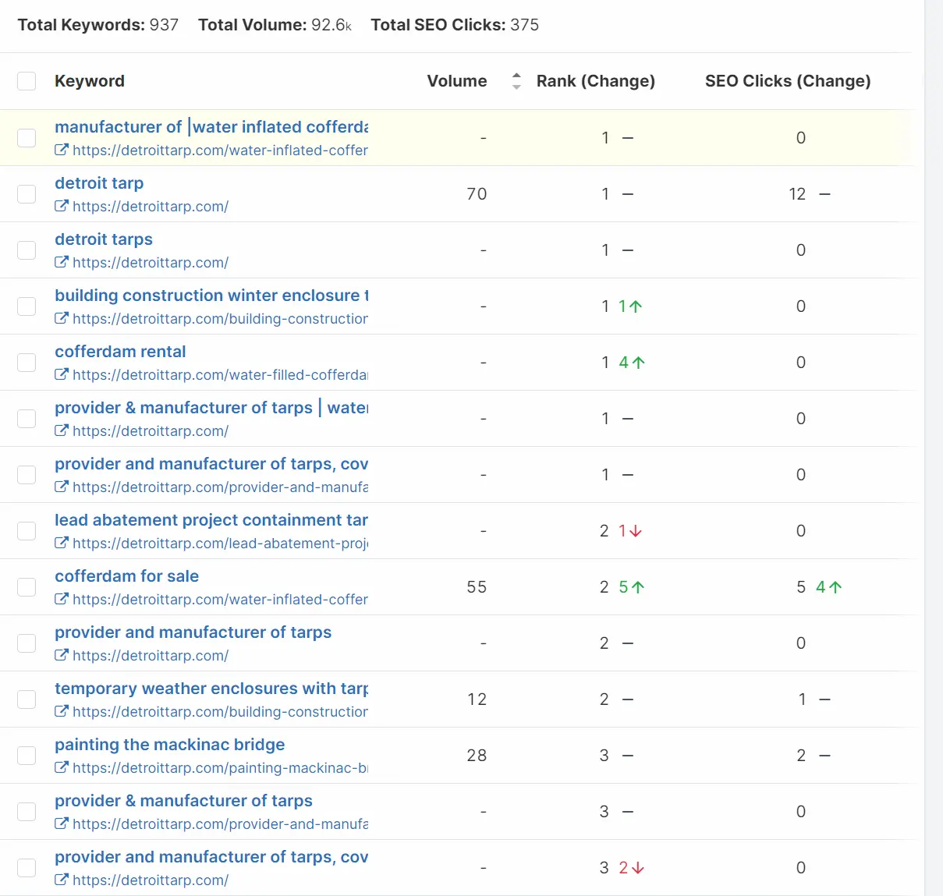Tick checkbox for detroit tarp row
This screenshot has height=896, width=943.
pyautogui.click(x=27, y=194)
